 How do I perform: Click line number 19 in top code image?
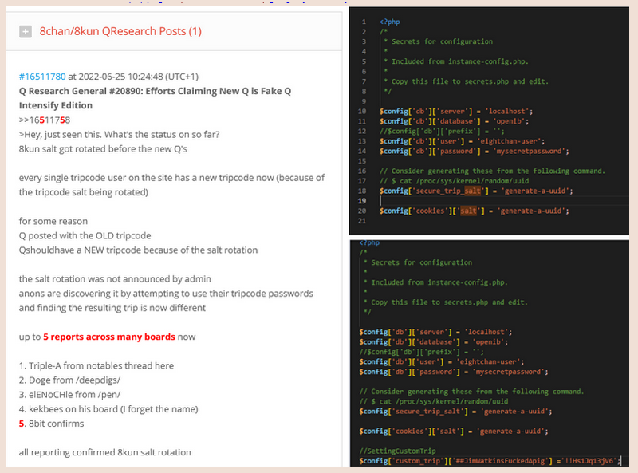click(x=362, y=201)
